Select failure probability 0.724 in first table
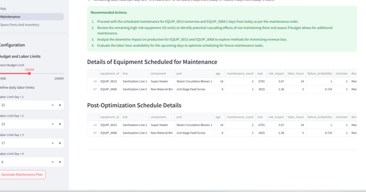Viewport: 366px width, 192px height. coord(320,89)
